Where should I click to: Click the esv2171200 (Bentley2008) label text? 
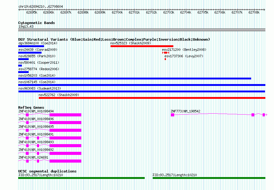[x=184, y=50]
